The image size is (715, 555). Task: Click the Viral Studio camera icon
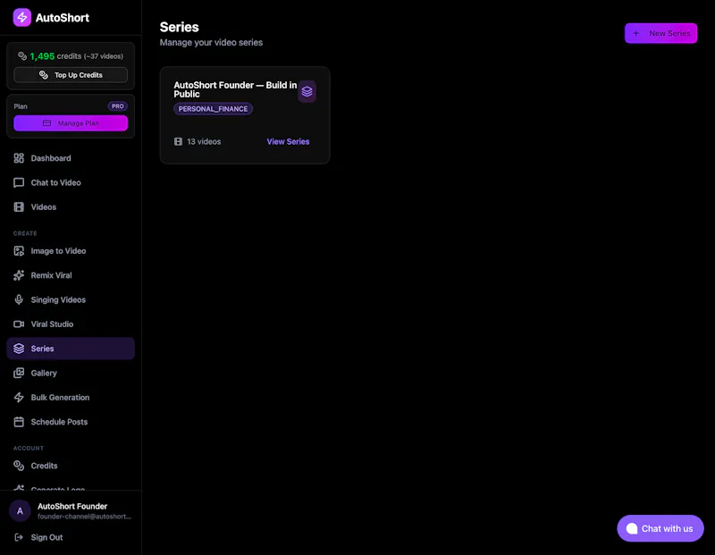click(19, 324)
